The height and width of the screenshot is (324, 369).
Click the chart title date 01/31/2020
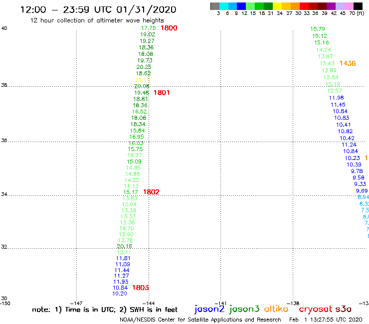click(146, 9)
